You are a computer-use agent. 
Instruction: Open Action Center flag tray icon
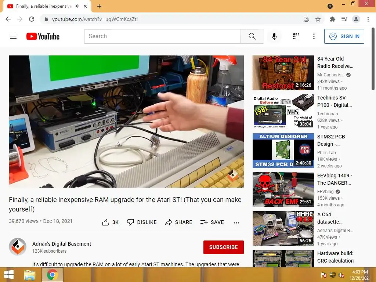point(324,275)
